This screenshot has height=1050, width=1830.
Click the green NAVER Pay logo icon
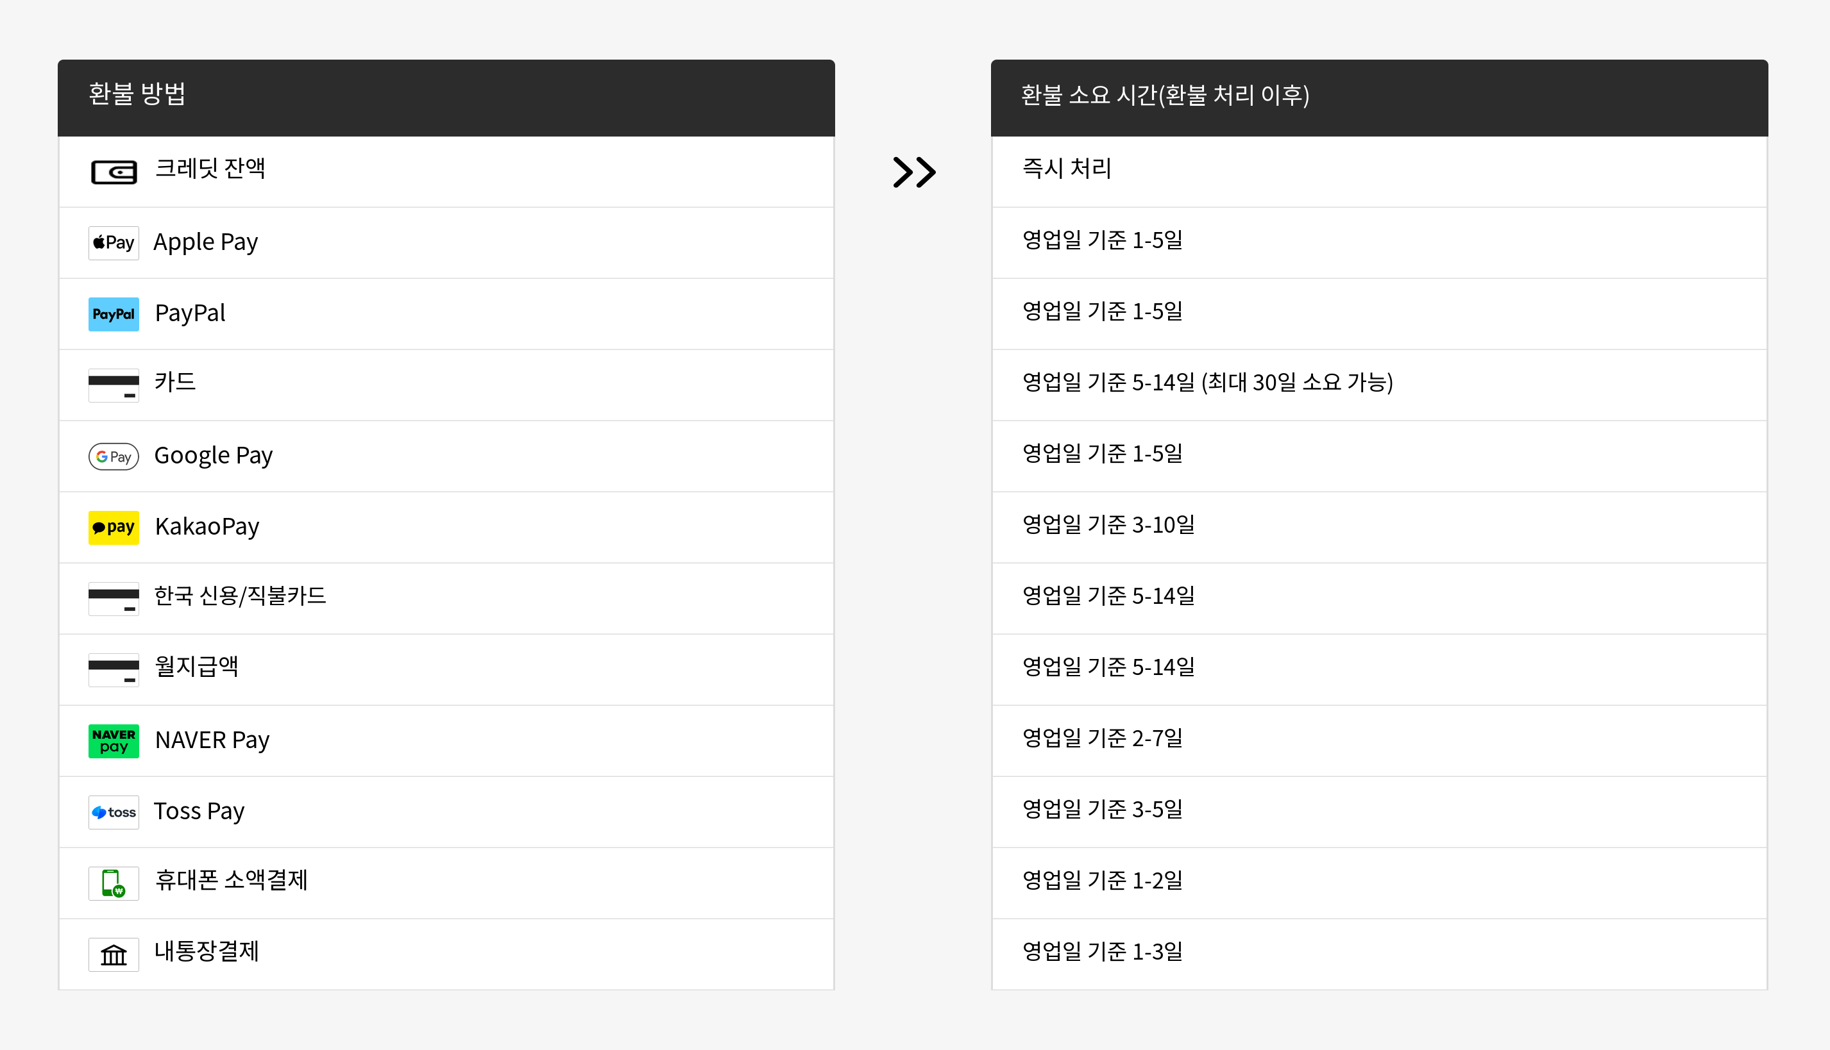114,740
